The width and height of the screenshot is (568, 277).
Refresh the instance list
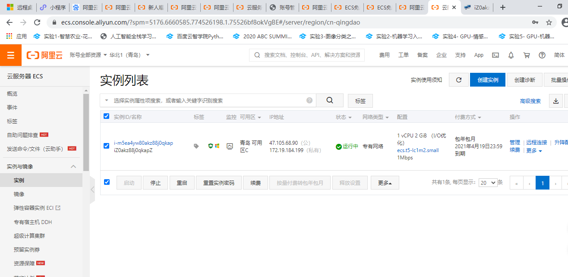(x=459, y=80)
